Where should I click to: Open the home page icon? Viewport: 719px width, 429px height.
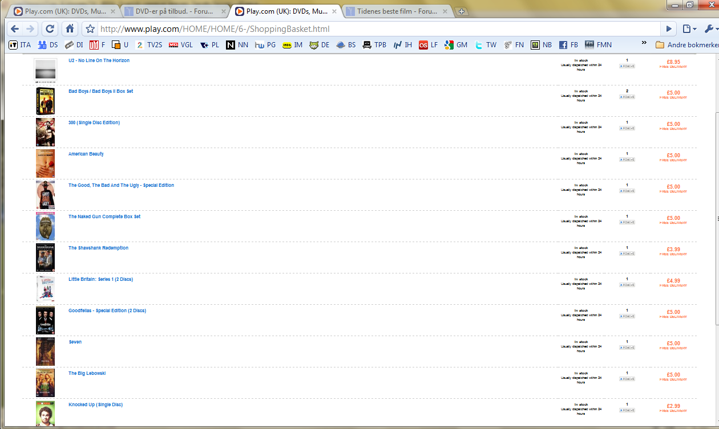(70, 28)
